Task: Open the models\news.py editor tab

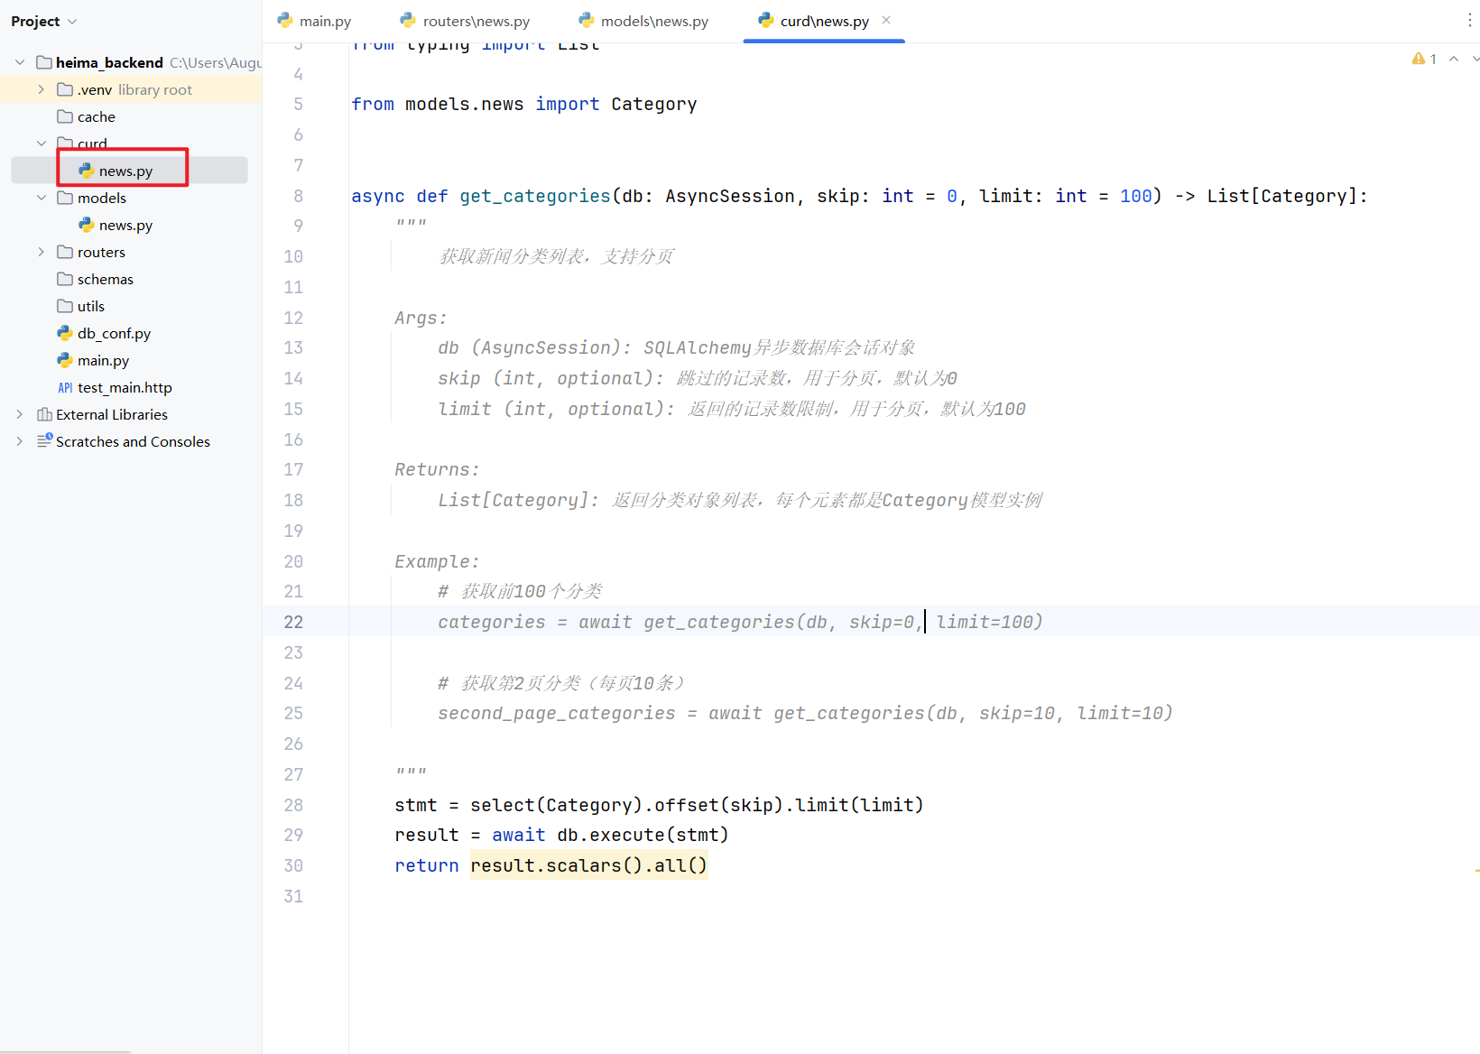Action: click(644, 21)
